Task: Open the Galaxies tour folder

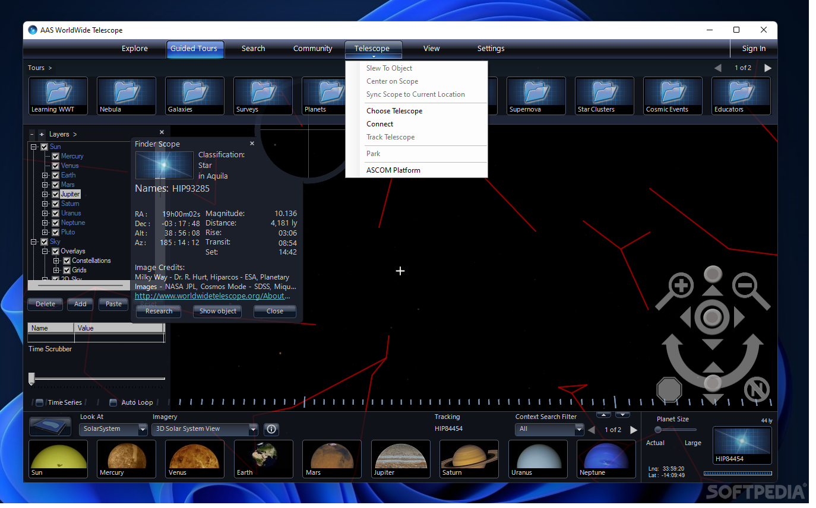Action: [x=195, y=96]
